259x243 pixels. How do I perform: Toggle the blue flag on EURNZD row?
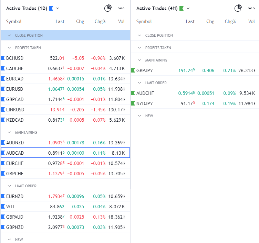coord(3,196)
